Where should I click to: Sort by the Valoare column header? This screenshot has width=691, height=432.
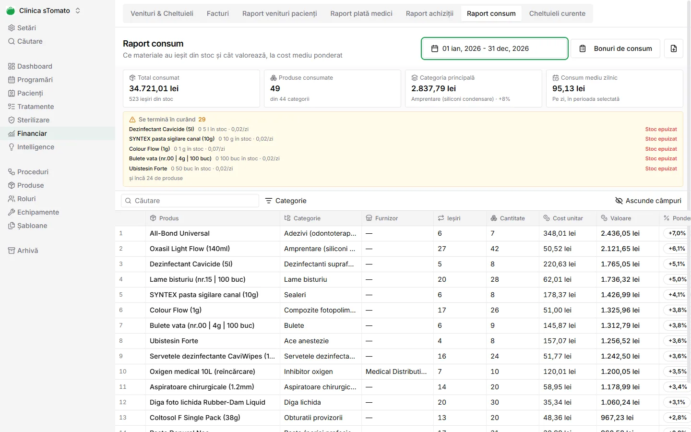coord(628,218)
